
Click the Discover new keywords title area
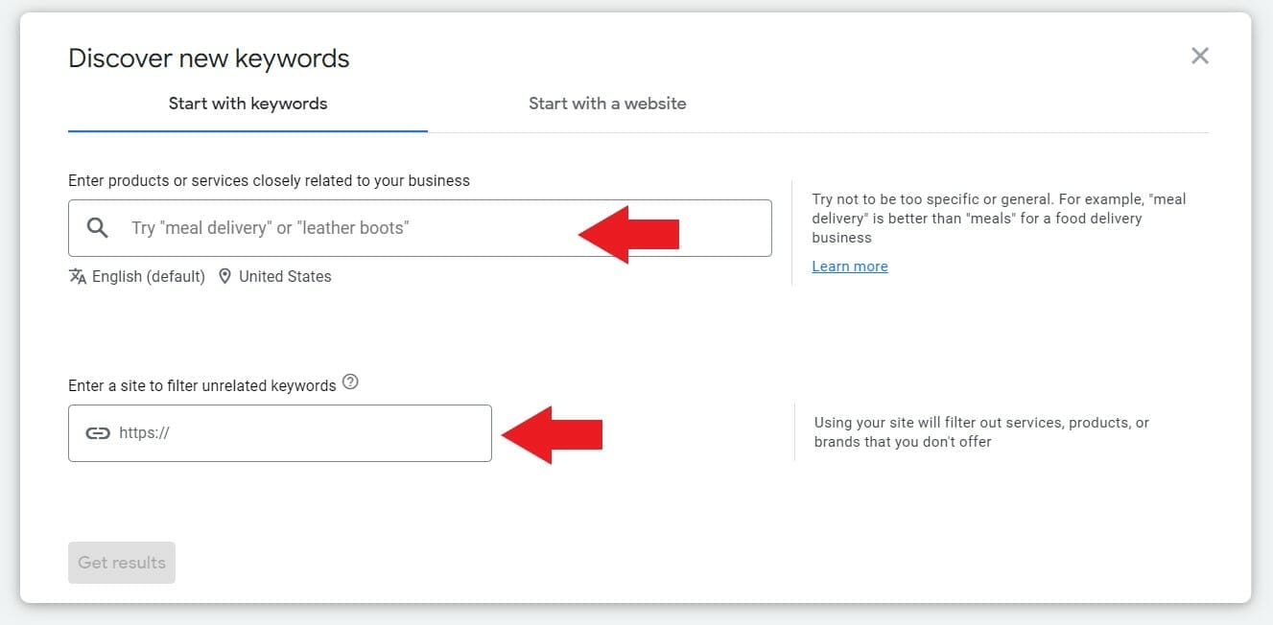coord(207,58)
